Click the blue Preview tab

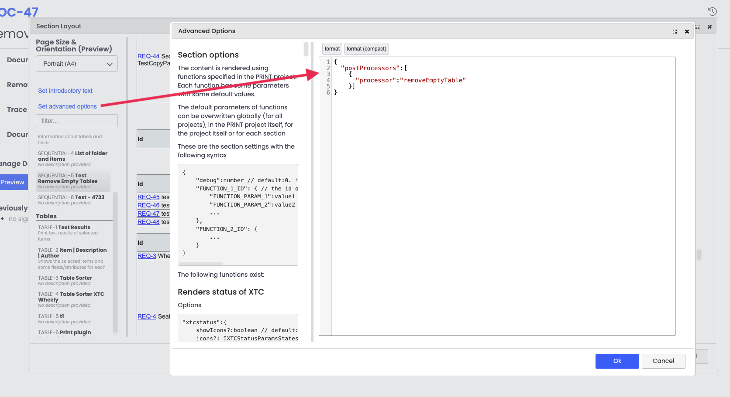point(13,182)
